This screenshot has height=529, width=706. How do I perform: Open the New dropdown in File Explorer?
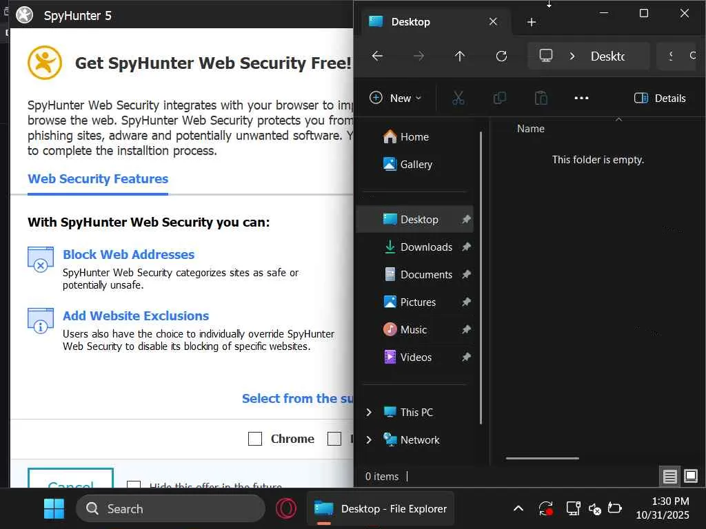pos(395,98)
